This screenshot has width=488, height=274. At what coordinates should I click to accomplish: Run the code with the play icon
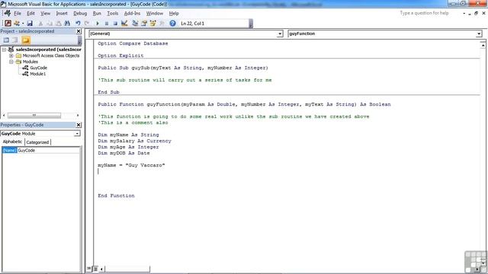98,24
